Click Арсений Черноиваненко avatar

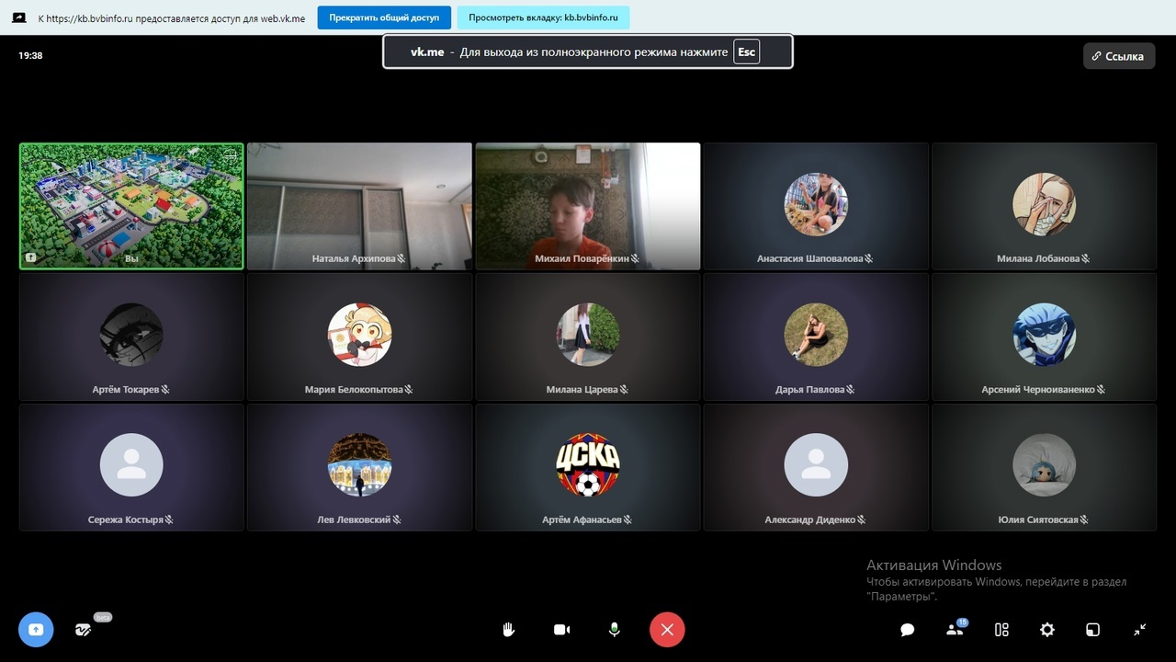(x=1044, y=335)
